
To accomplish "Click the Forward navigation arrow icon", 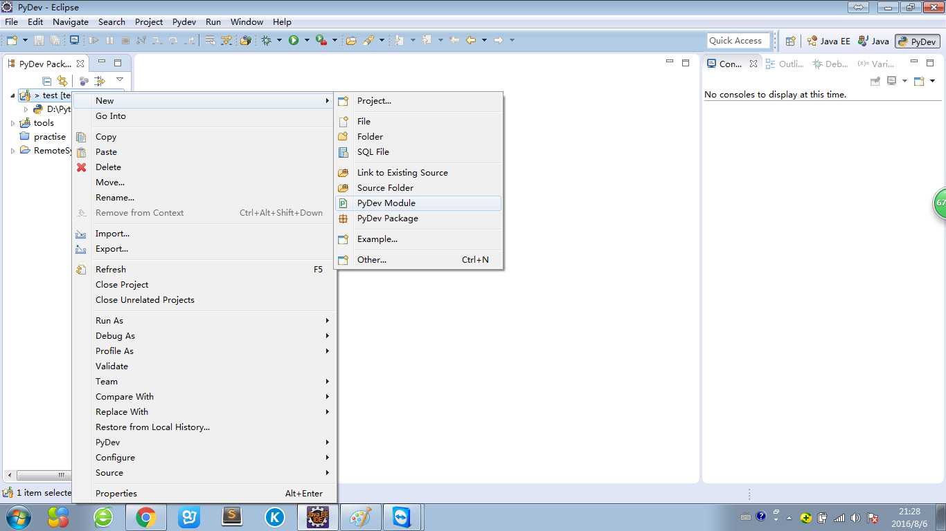I will tap(498, 40).
